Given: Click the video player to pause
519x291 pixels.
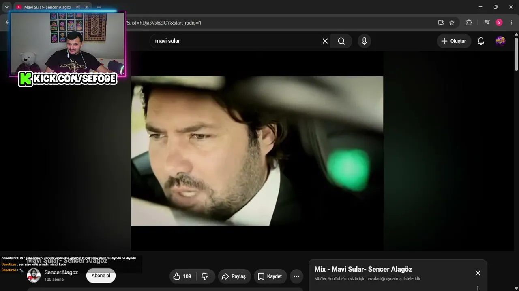Looking at the screenshot, I should [x=257, y=151].
